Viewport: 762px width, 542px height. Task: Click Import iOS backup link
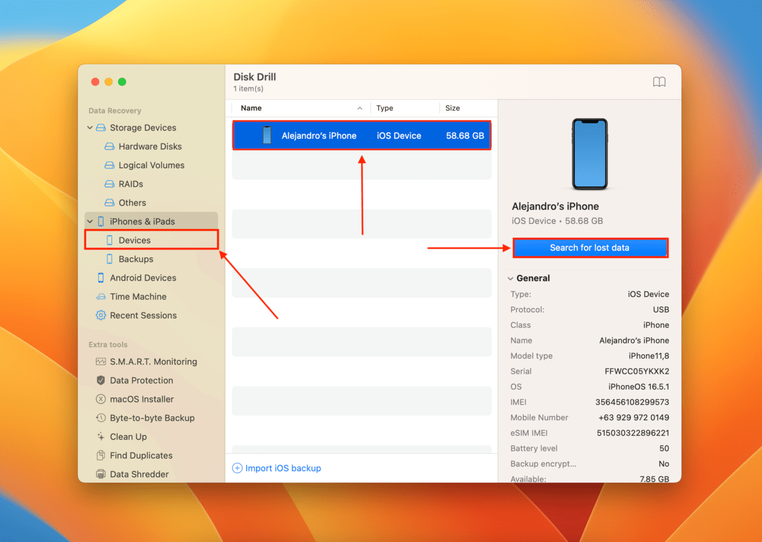pos(283,468)
